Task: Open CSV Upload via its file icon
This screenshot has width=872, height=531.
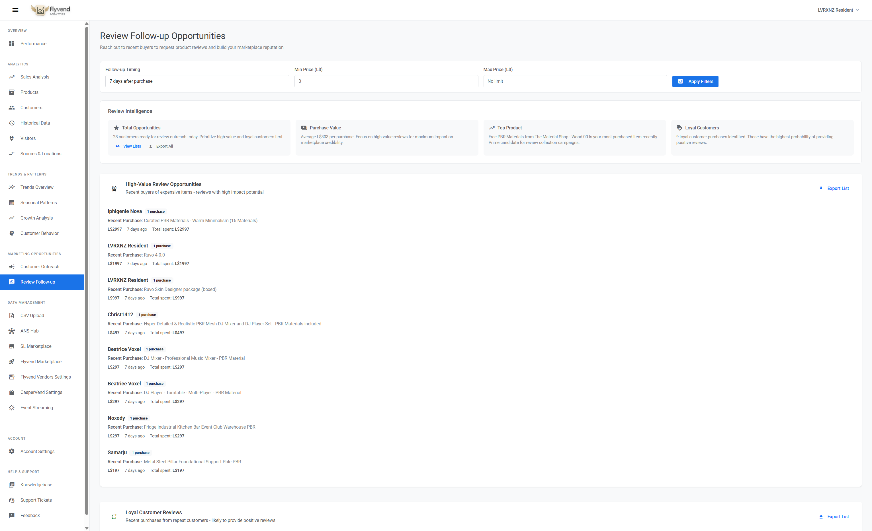Action: (12, 315)
